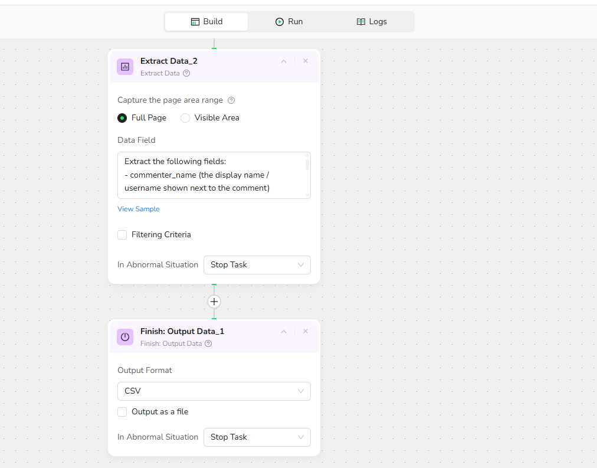The image size is (597, 468).
Task: Click help icon beside Finish: Output Data subtitle
Action: click(x=208, y=343)
